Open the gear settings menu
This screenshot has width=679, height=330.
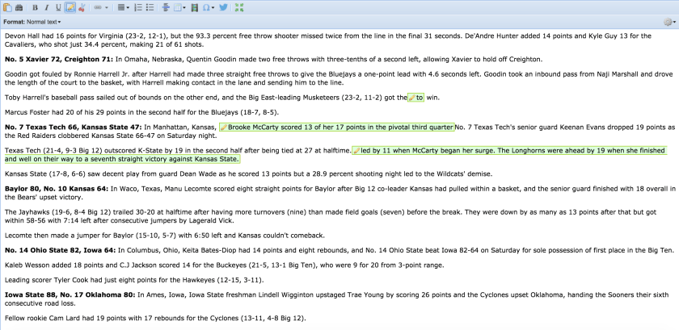[668, 22]
